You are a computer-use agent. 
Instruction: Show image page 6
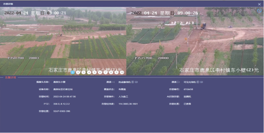(x=100, y=72)
